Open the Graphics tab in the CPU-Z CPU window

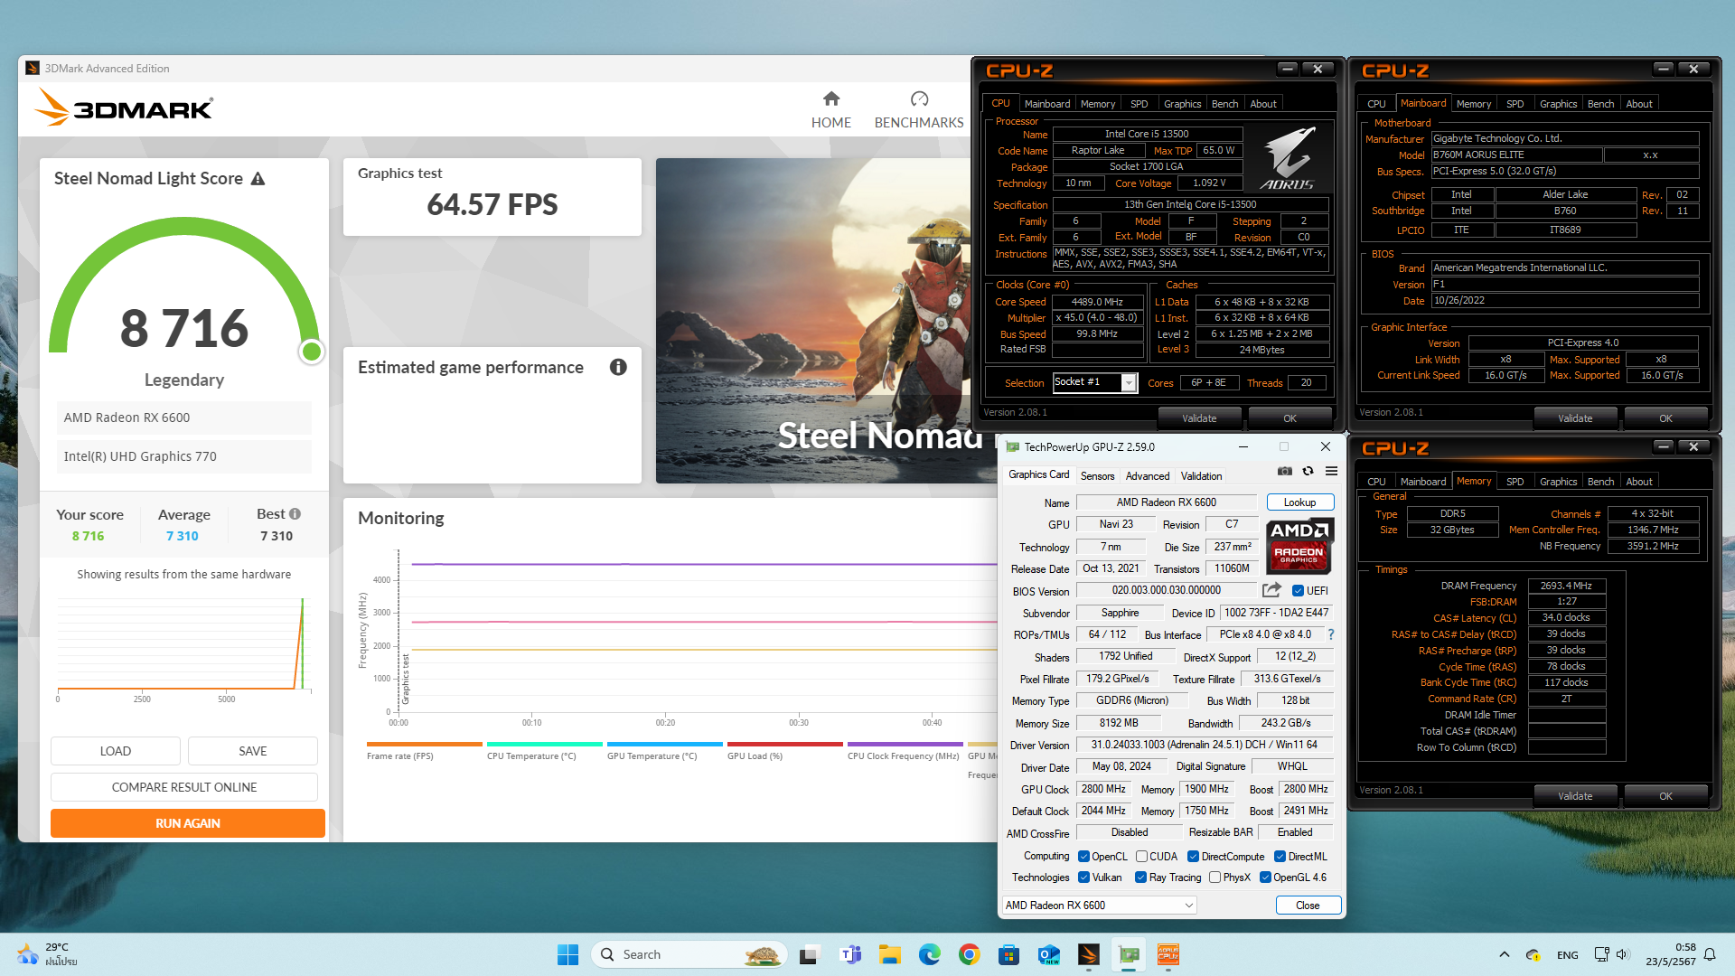(1182, 104)
